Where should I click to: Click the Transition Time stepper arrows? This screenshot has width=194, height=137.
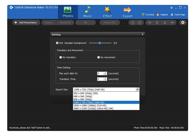(105, 79)
